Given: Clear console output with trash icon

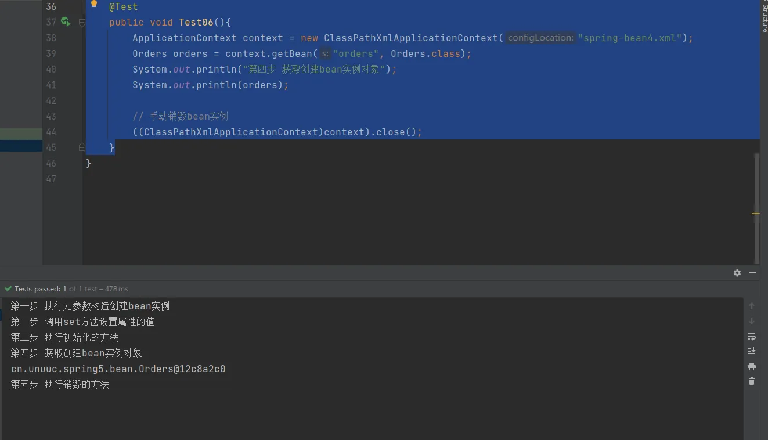Looking at the screenshot, I should coord(752,381).
